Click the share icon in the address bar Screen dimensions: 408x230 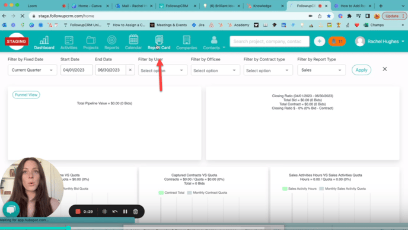pyautogui.click(x=320, y=16)
